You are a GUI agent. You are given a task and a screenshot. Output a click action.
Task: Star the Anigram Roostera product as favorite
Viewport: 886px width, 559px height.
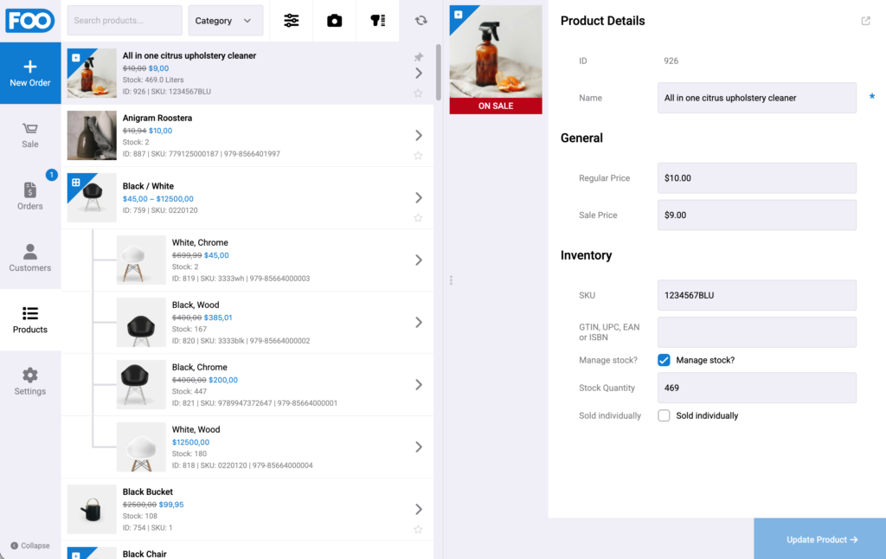coord(418,156)
